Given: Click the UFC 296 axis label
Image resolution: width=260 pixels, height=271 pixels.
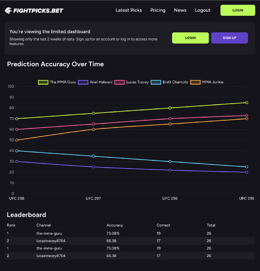Looking at the screenshot, I should coord(170,199).
